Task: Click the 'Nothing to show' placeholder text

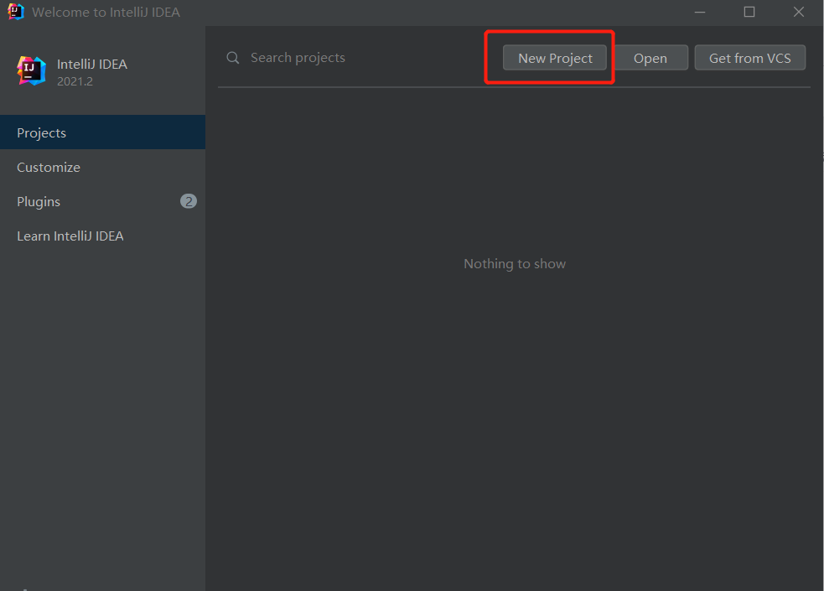Action: 515,264
